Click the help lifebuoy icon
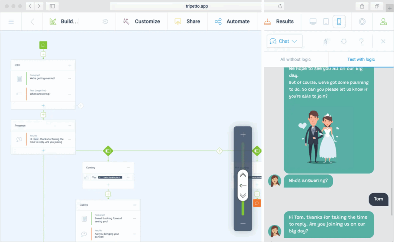The height and width of the screenshot is (242, 394). pos(362,22)
